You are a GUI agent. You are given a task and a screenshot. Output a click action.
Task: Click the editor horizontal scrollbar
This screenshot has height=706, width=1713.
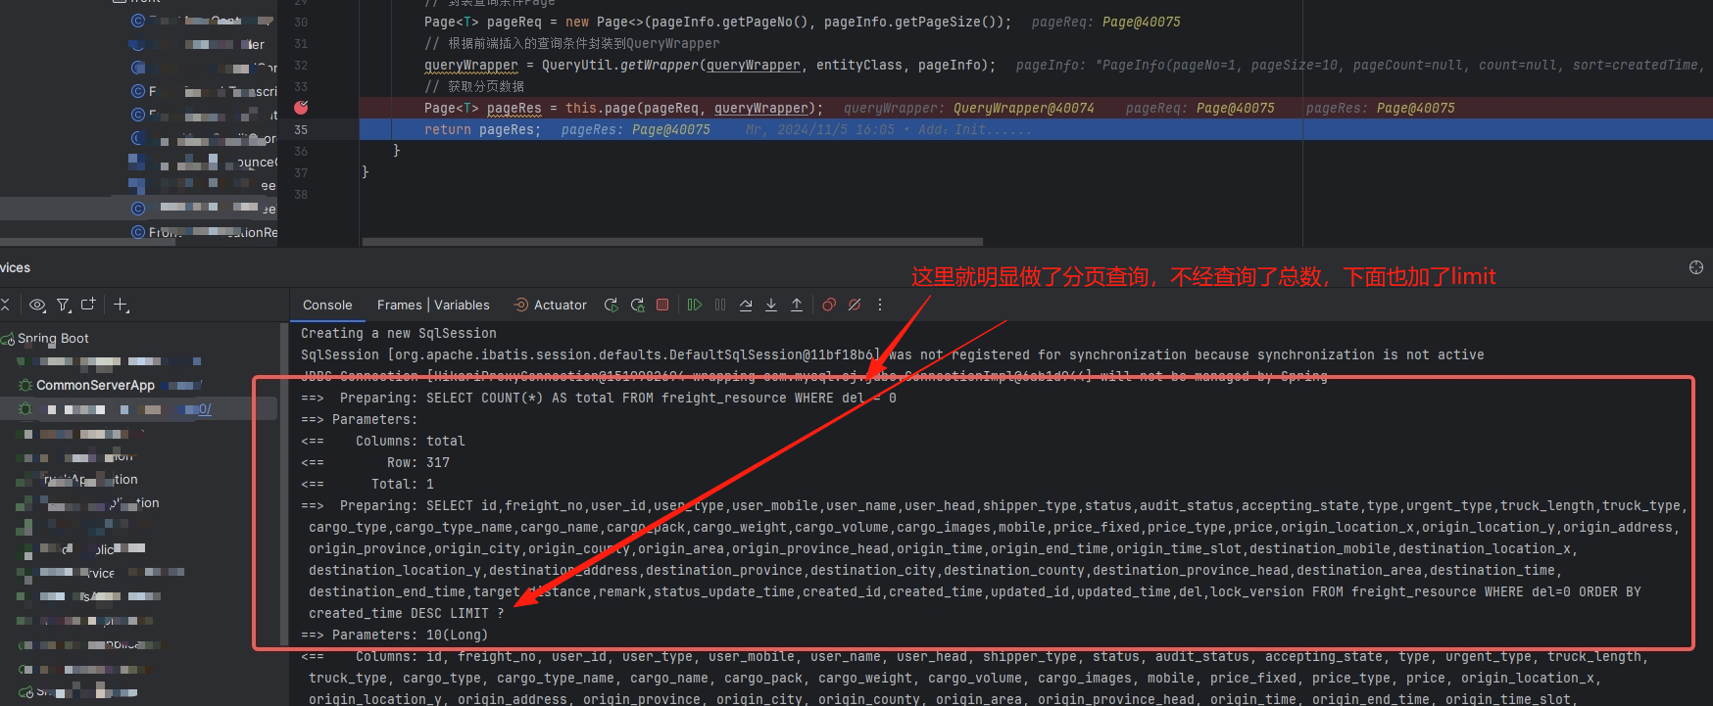pos(672,242)
